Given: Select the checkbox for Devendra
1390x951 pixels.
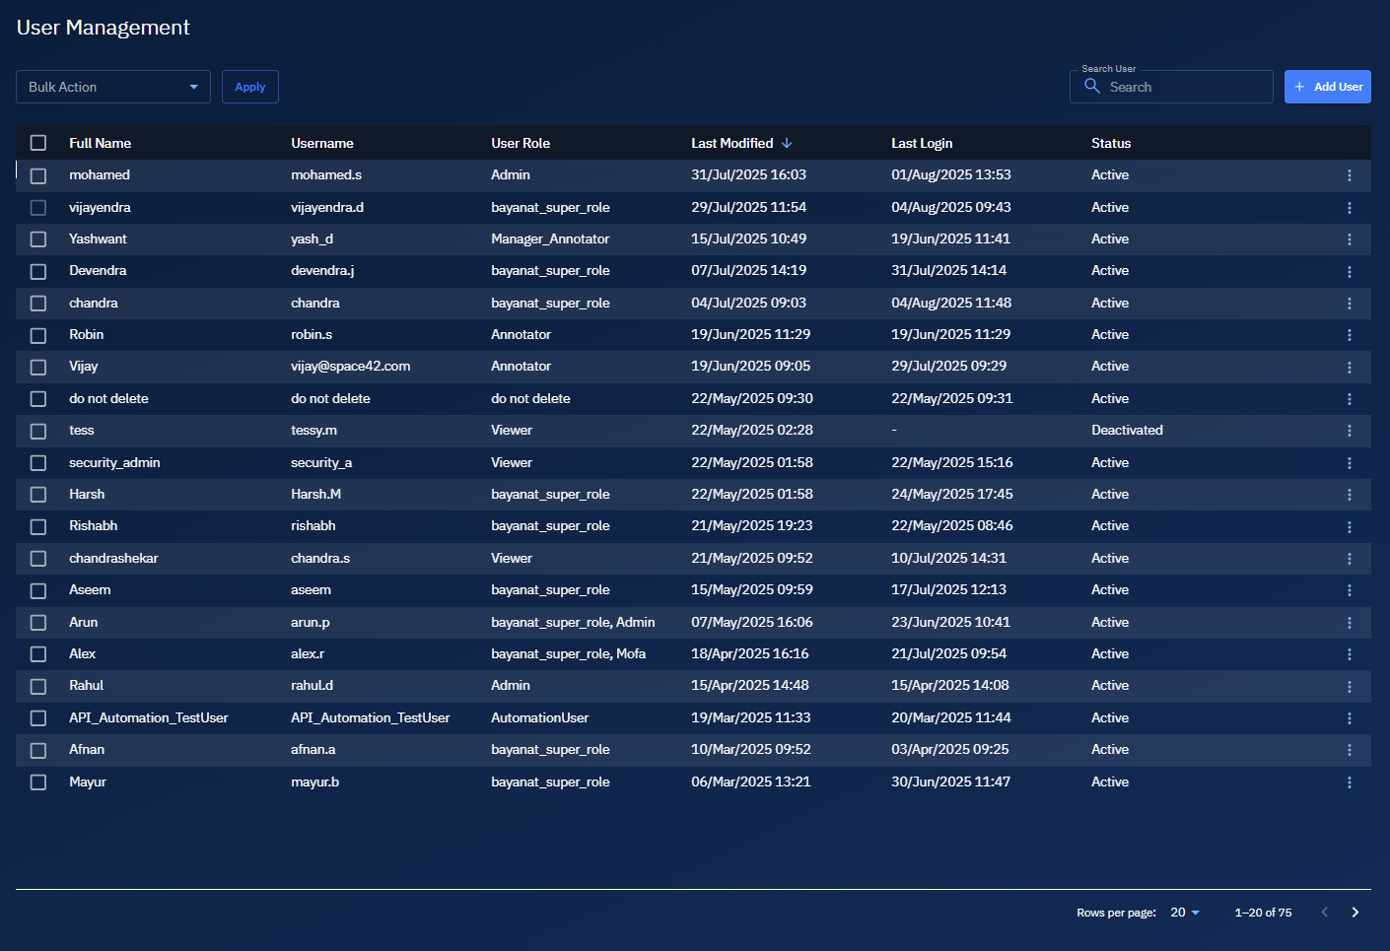Looking at the screenshot, I should pos(38,271).
